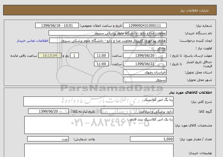Click the price validity date 1399/06/22
This screenshot has width=223, height=157.
[145, 64]
